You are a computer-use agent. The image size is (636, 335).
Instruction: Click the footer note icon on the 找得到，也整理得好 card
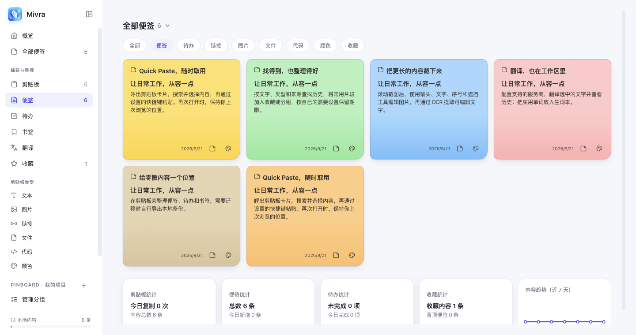[336, 149]
